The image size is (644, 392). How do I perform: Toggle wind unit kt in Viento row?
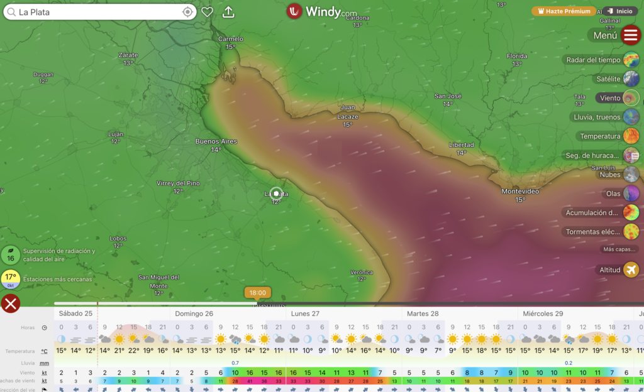45,373
